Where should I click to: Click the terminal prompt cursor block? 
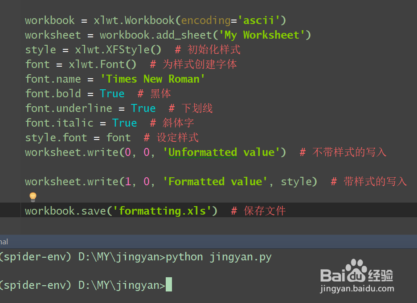(x=168, y=284)
